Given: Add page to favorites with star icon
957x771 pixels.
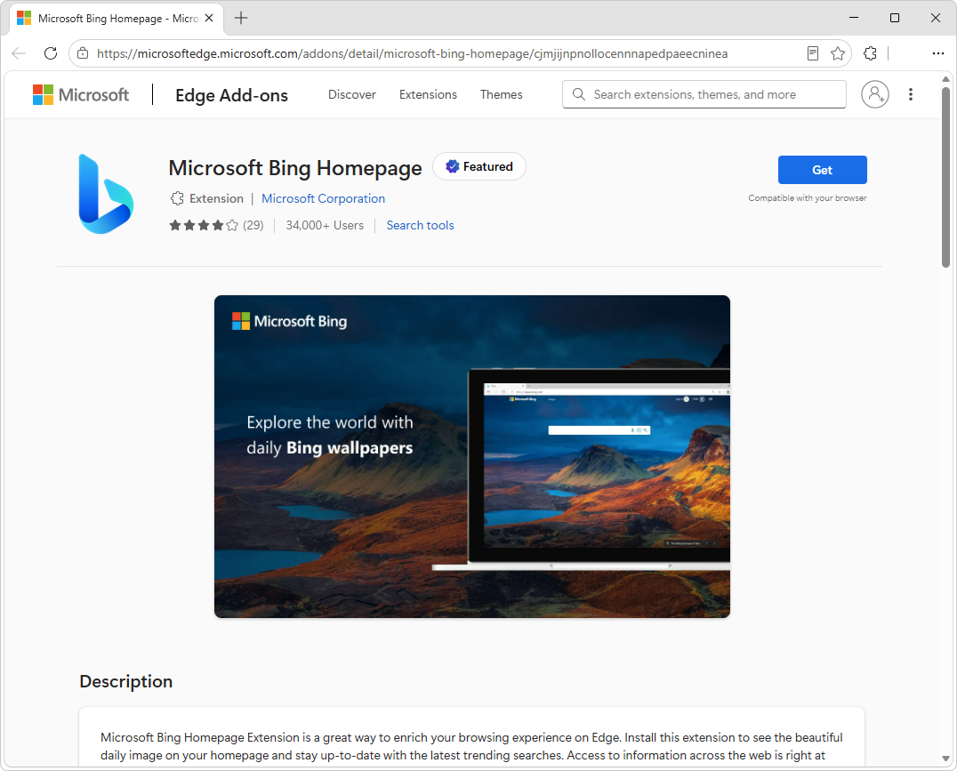Looking at the screenshot, I should point(838,53).
